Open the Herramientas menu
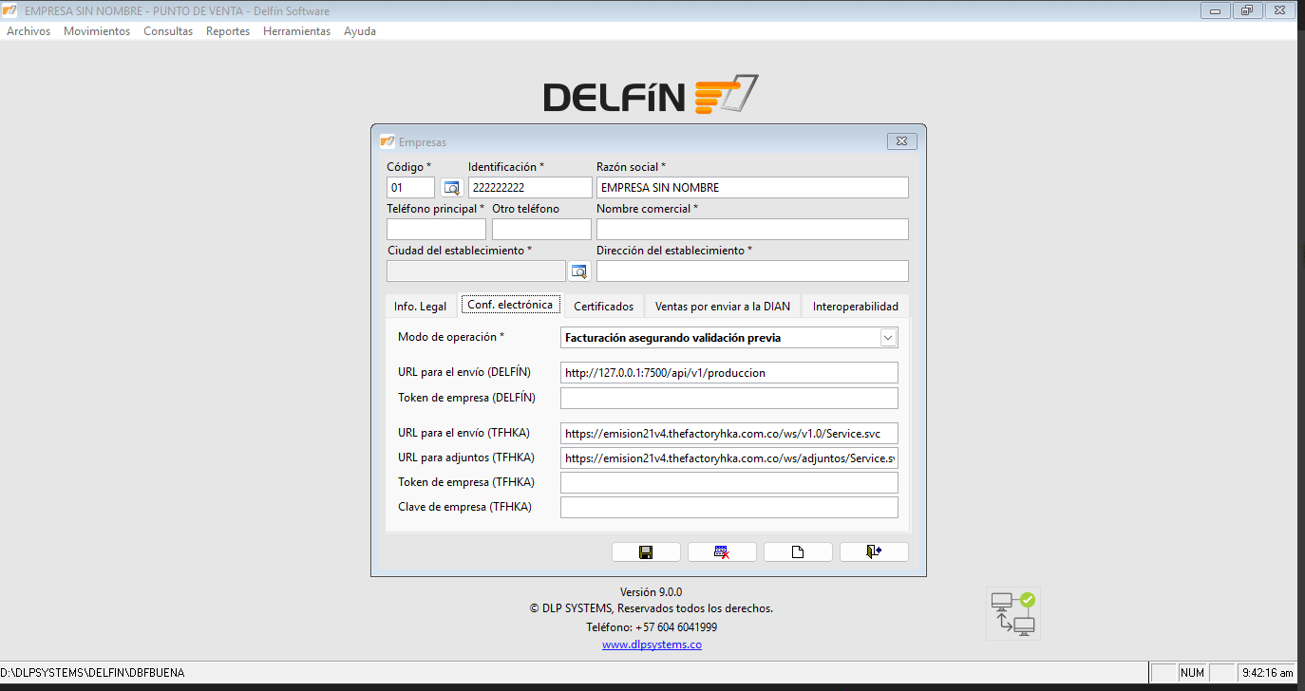Viewport: 1305px width, 691px height. pyautogui.click(x=296, y=31)
